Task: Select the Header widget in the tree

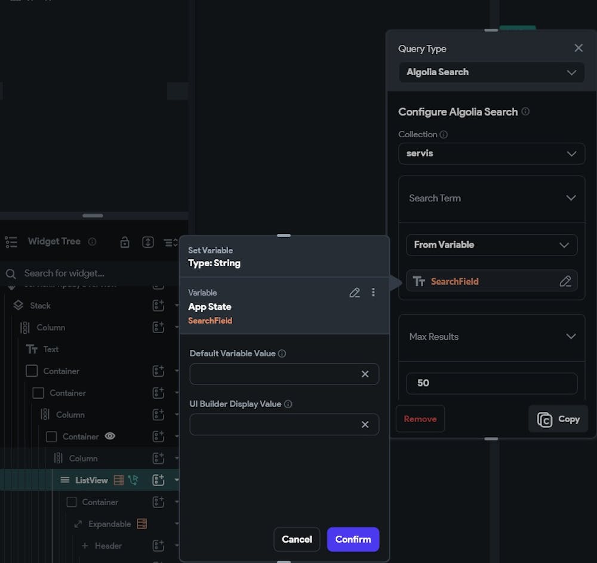Action: click(x=109, y=546)
